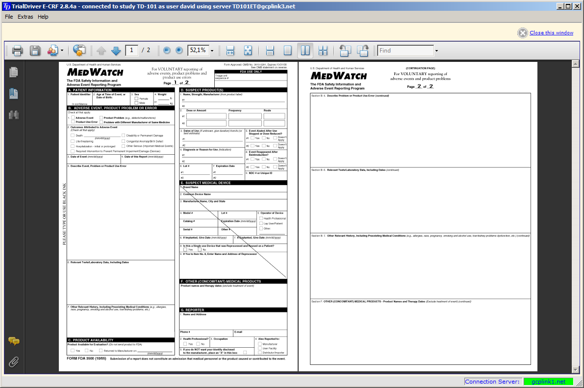Open the Comments panel icon

click(x=14, y=341)
